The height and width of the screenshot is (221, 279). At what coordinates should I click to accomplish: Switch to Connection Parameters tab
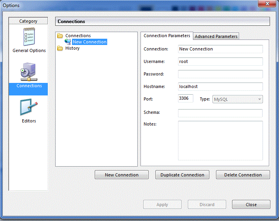(x=167, y=36)
